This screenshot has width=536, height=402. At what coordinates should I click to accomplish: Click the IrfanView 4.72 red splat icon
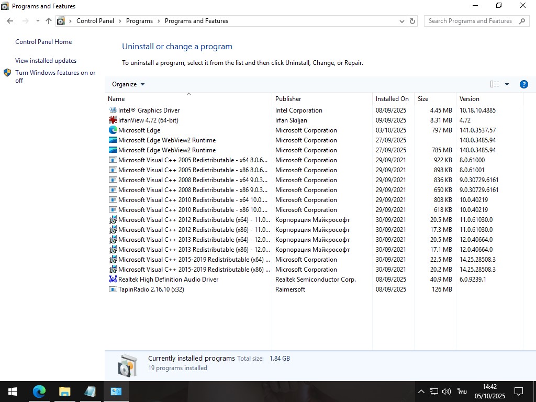(113, 120)
